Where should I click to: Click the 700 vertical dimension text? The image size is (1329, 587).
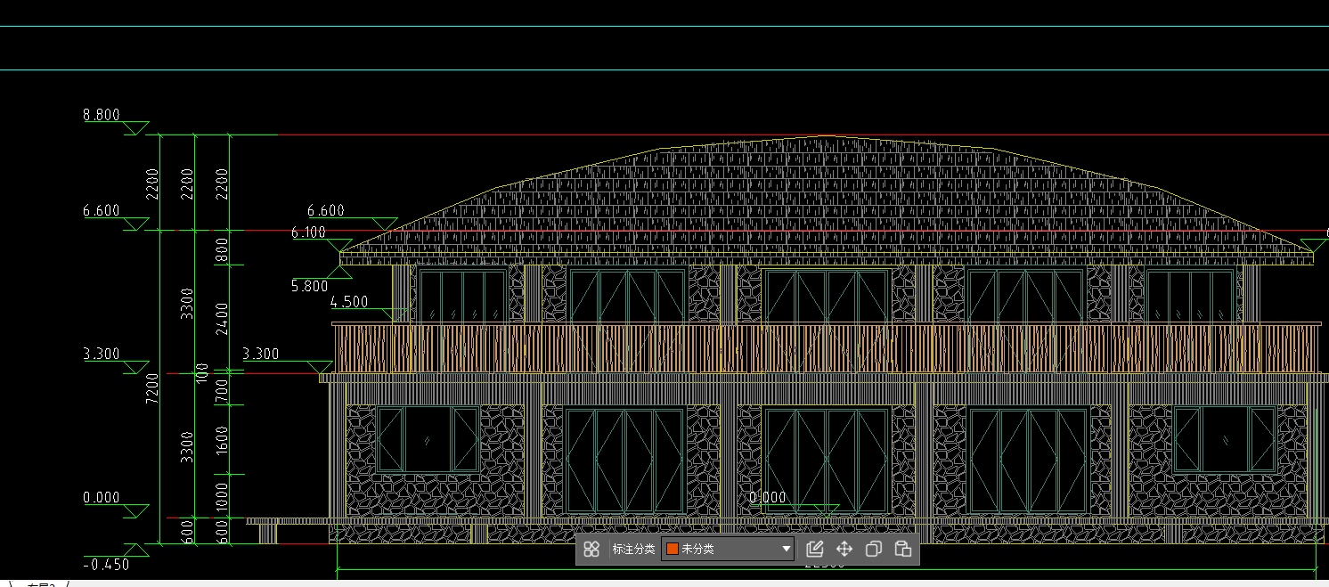pos(222,388)
